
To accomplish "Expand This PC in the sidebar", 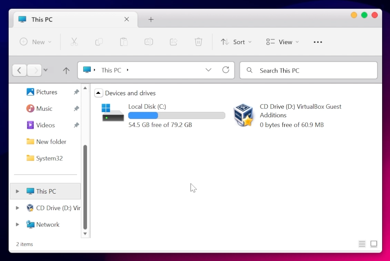I will click(18, 191).
